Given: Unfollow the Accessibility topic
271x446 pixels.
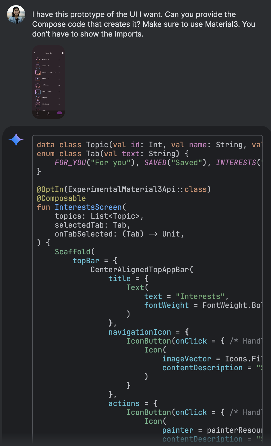Looking at the screenshot, I should coord(59,60).
